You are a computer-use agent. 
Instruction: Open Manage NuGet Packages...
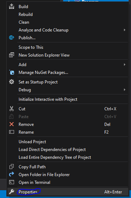(67, 72)
